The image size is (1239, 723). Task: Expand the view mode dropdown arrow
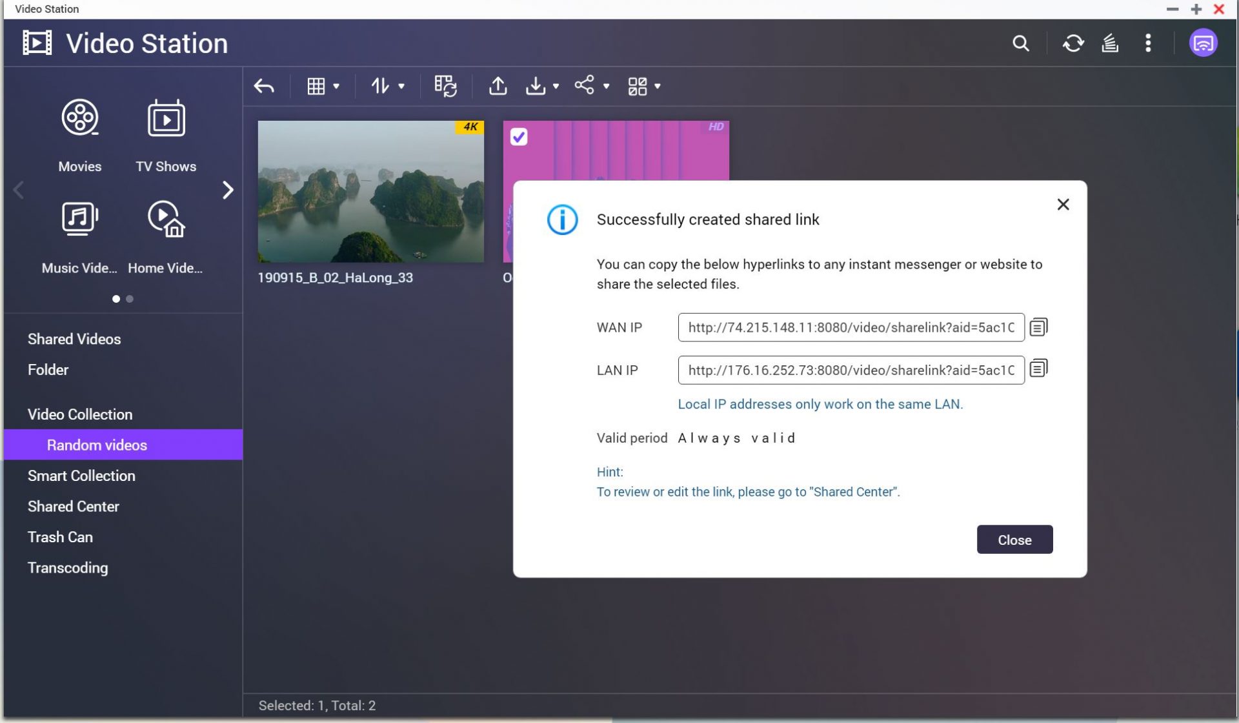[x=336, y=86]
